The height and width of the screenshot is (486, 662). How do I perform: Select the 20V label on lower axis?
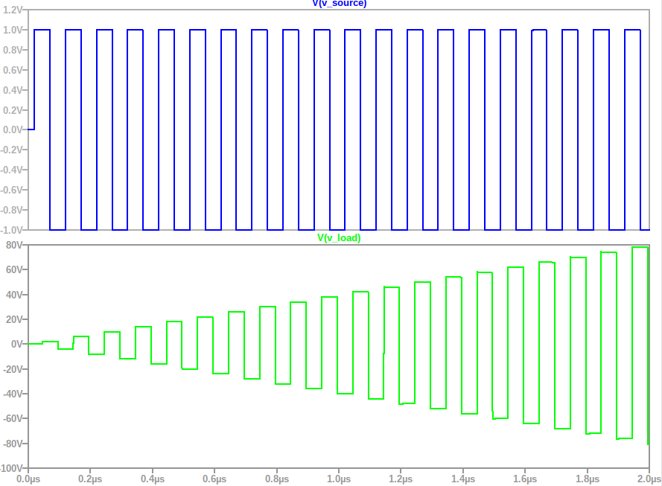coord(16,319)
